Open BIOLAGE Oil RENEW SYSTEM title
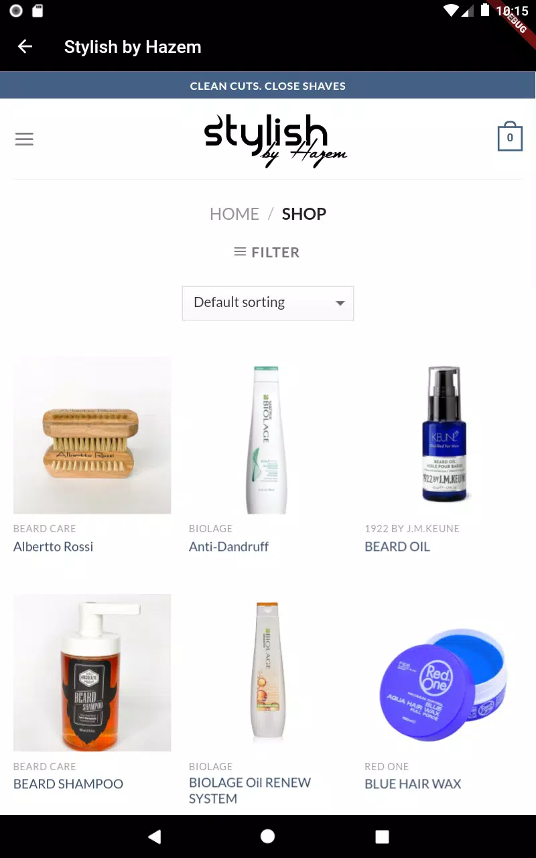Screen dimensions: 536x858 pos(250,790)
